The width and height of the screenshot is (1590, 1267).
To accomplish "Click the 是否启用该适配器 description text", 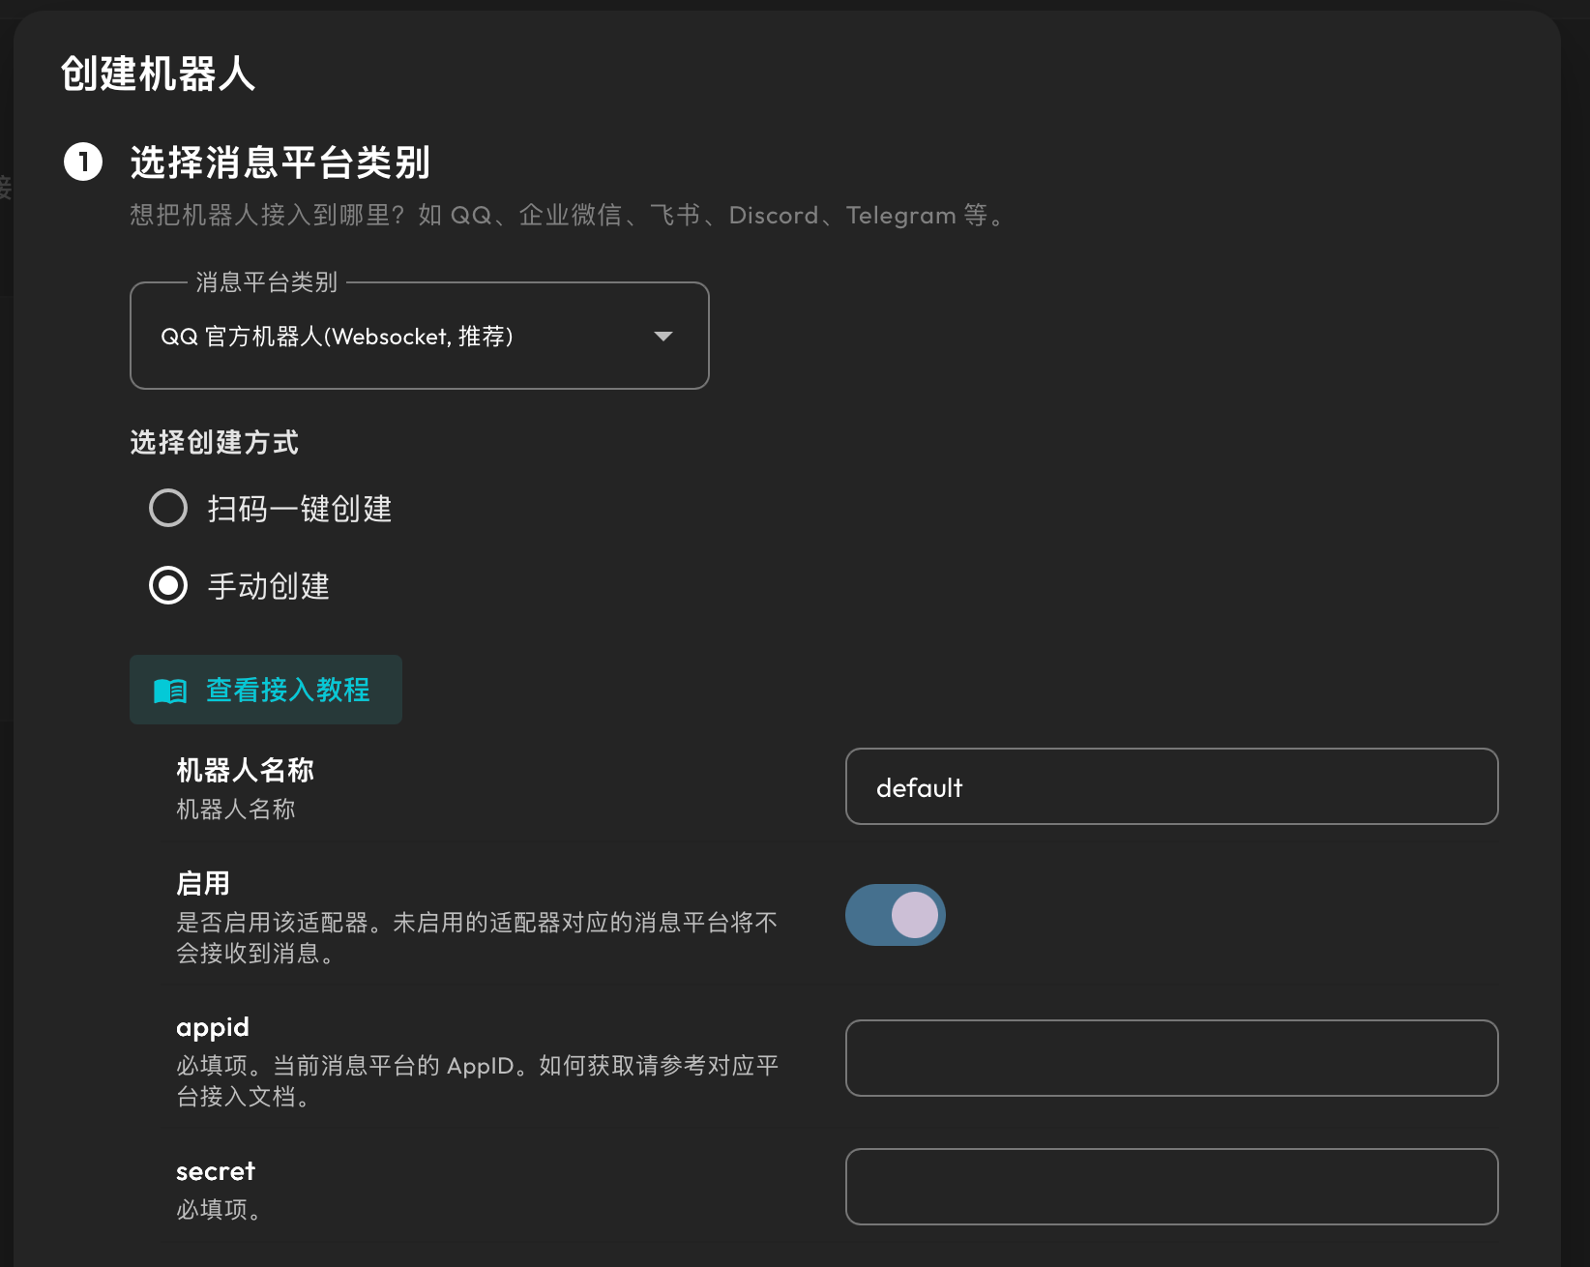I will click(x=477, y=938).
